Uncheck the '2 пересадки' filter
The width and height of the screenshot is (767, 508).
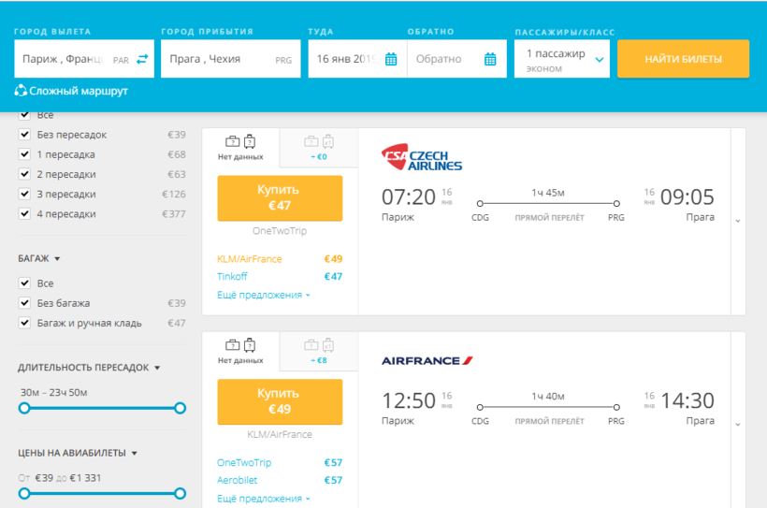point(25,174)
